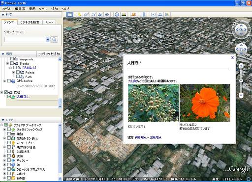Open the 大徳寺！ link in places list
The width and height of the screenshot is (252, 182).
point(23,97)
